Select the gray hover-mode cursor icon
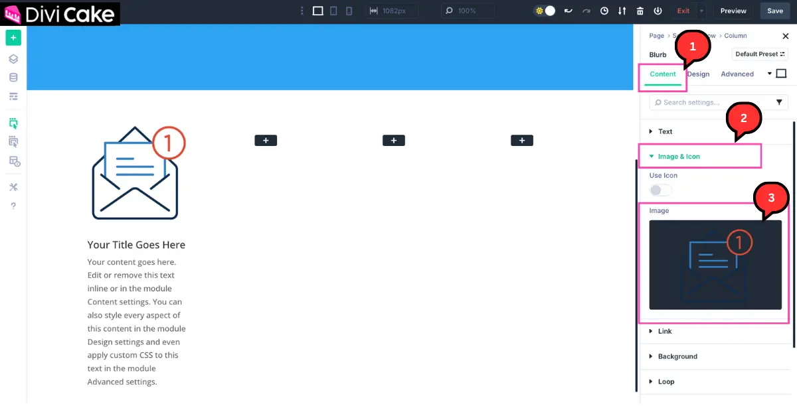This screenshot has width=797, height=418. tap(13, 141)
